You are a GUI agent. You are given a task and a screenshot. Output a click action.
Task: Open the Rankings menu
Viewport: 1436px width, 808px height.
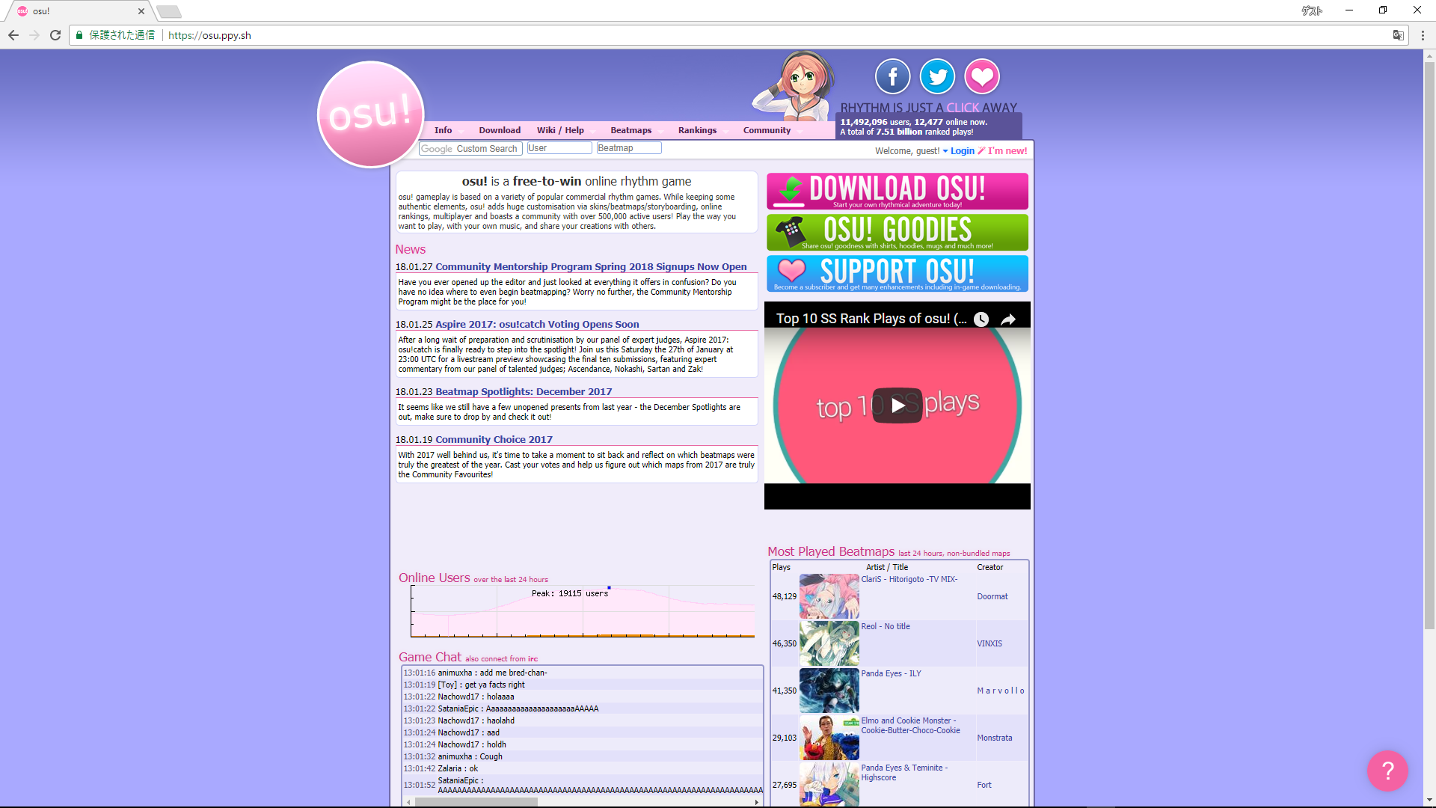(x=697, y=130)
